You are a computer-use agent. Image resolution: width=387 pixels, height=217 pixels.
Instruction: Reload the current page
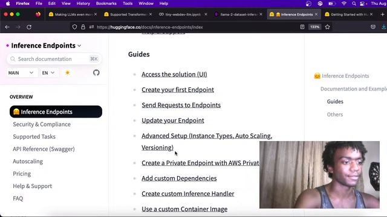click(x=29, y=27)
